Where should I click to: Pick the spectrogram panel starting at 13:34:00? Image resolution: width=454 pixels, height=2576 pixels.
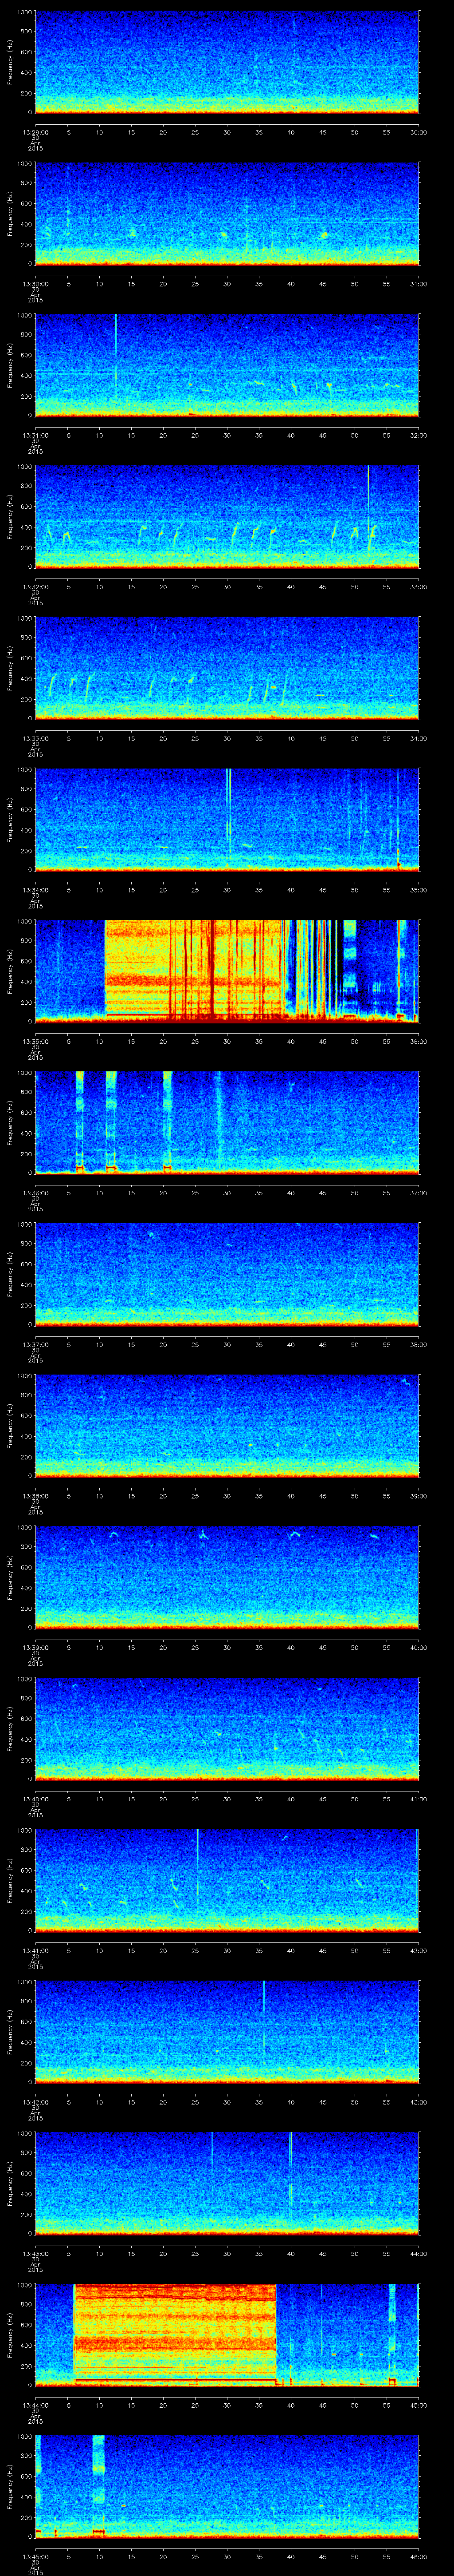click(x=227, y=820)
